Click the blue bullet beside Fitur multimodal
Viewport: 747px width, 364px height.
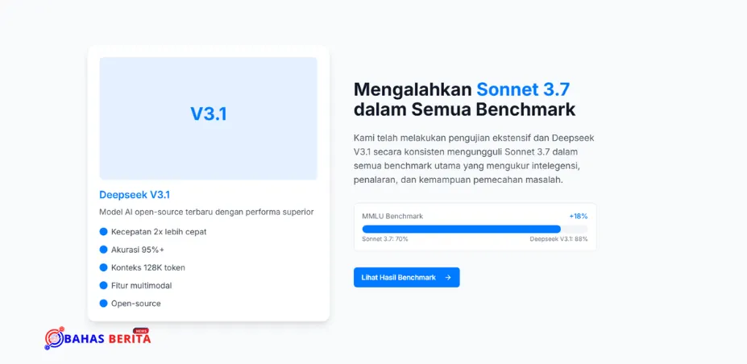[x=103, y=286]
